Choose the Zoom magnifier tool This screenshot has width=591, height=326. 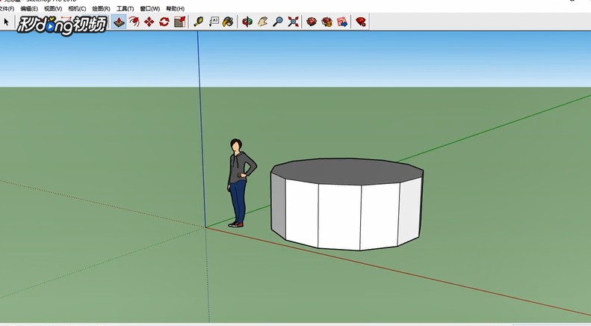tap(278, 22)
